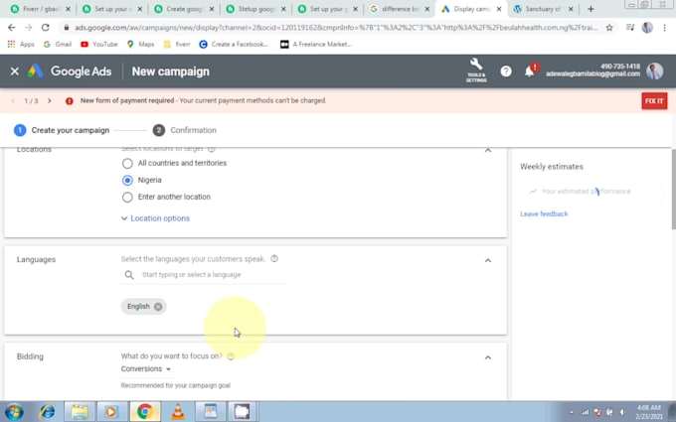The image size is (676, 422).
Task: Go to the previous notification arrow
Action: tap(13, 100)
